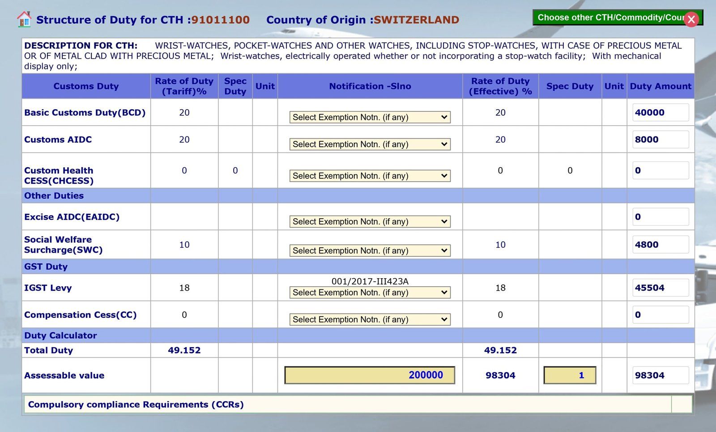716x432 pixels.
Task: Click the Spec Duty field showing 1
Action: 569,375
